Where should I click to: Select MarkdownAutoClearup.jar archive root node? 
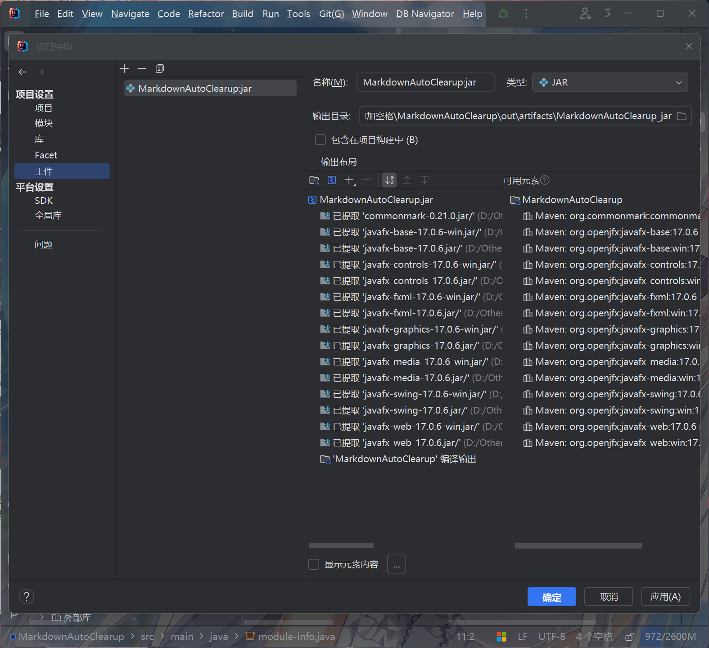[x=371, y=200]
